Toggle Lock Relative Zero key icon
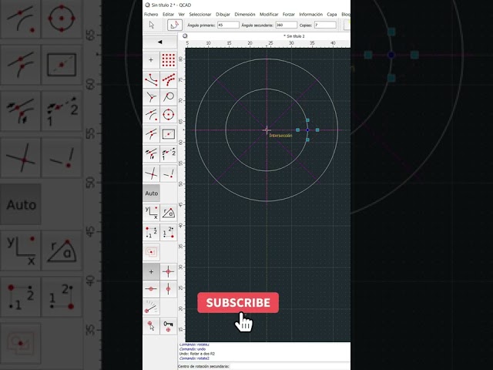This screenshot has width=493, height=370. 168,326
